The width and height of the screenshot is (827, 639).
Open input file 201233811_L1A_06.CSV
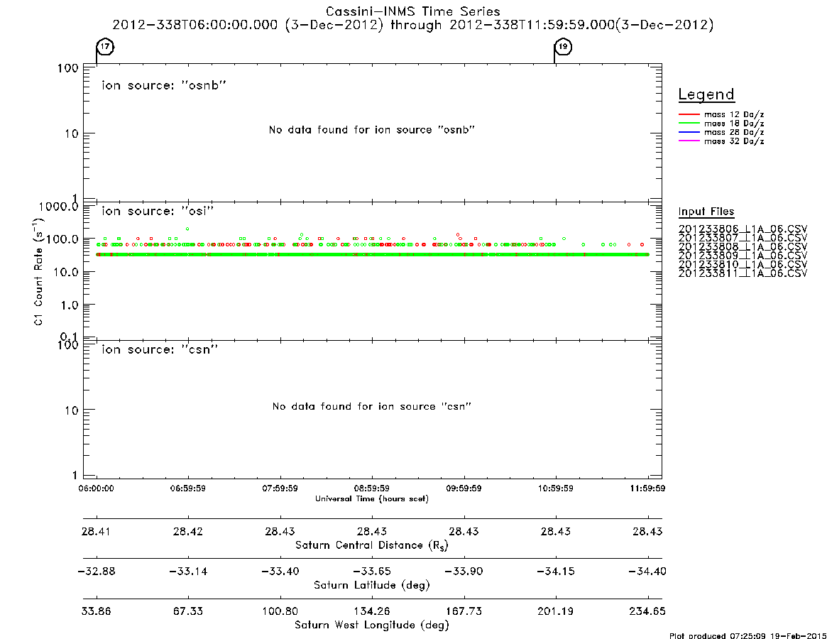point(743,273)
